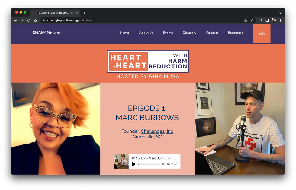
Task: Go back with the browser back arrow
Action: 15,21
